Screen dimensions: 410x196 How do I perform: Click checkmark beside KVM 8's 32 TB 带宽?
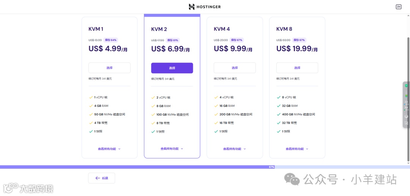(279, 123)
